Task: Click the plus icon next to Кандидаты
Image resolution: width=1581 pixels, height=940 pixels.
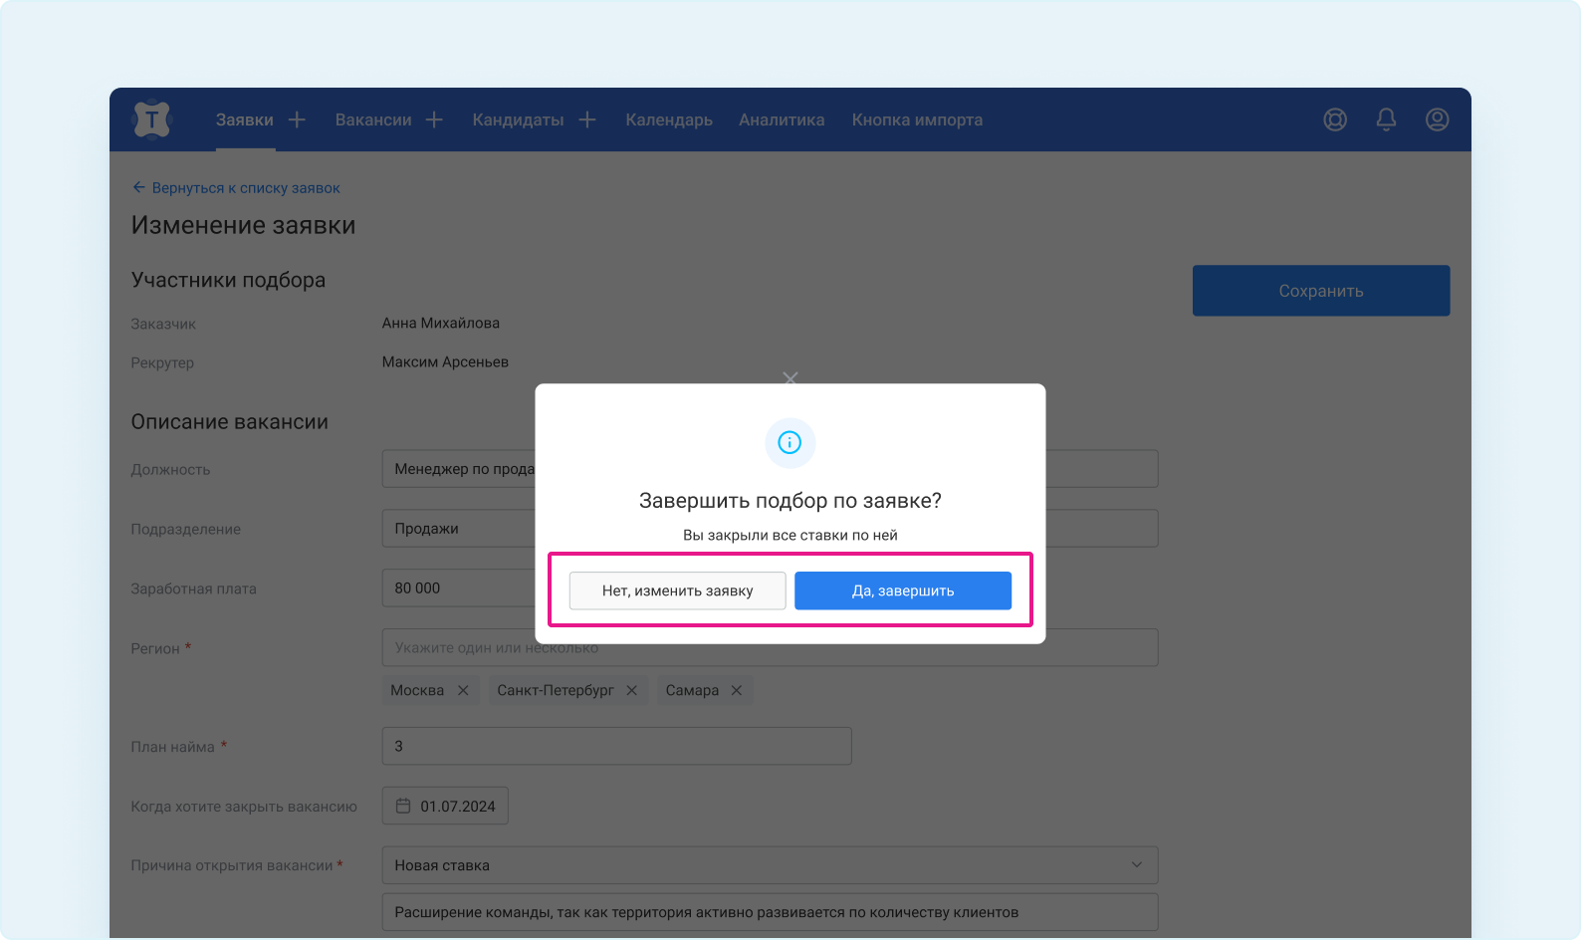Action: coord(587,119)
